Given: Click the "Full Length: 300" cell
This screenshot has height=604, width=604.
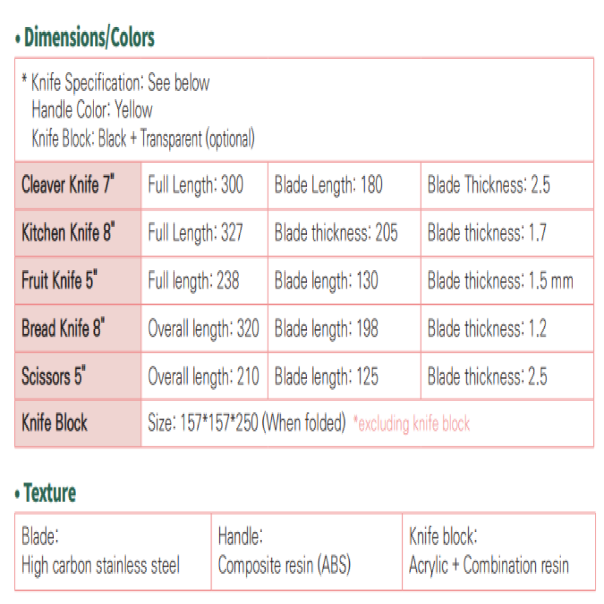Looking at the screenshot, I should (196, 185).
